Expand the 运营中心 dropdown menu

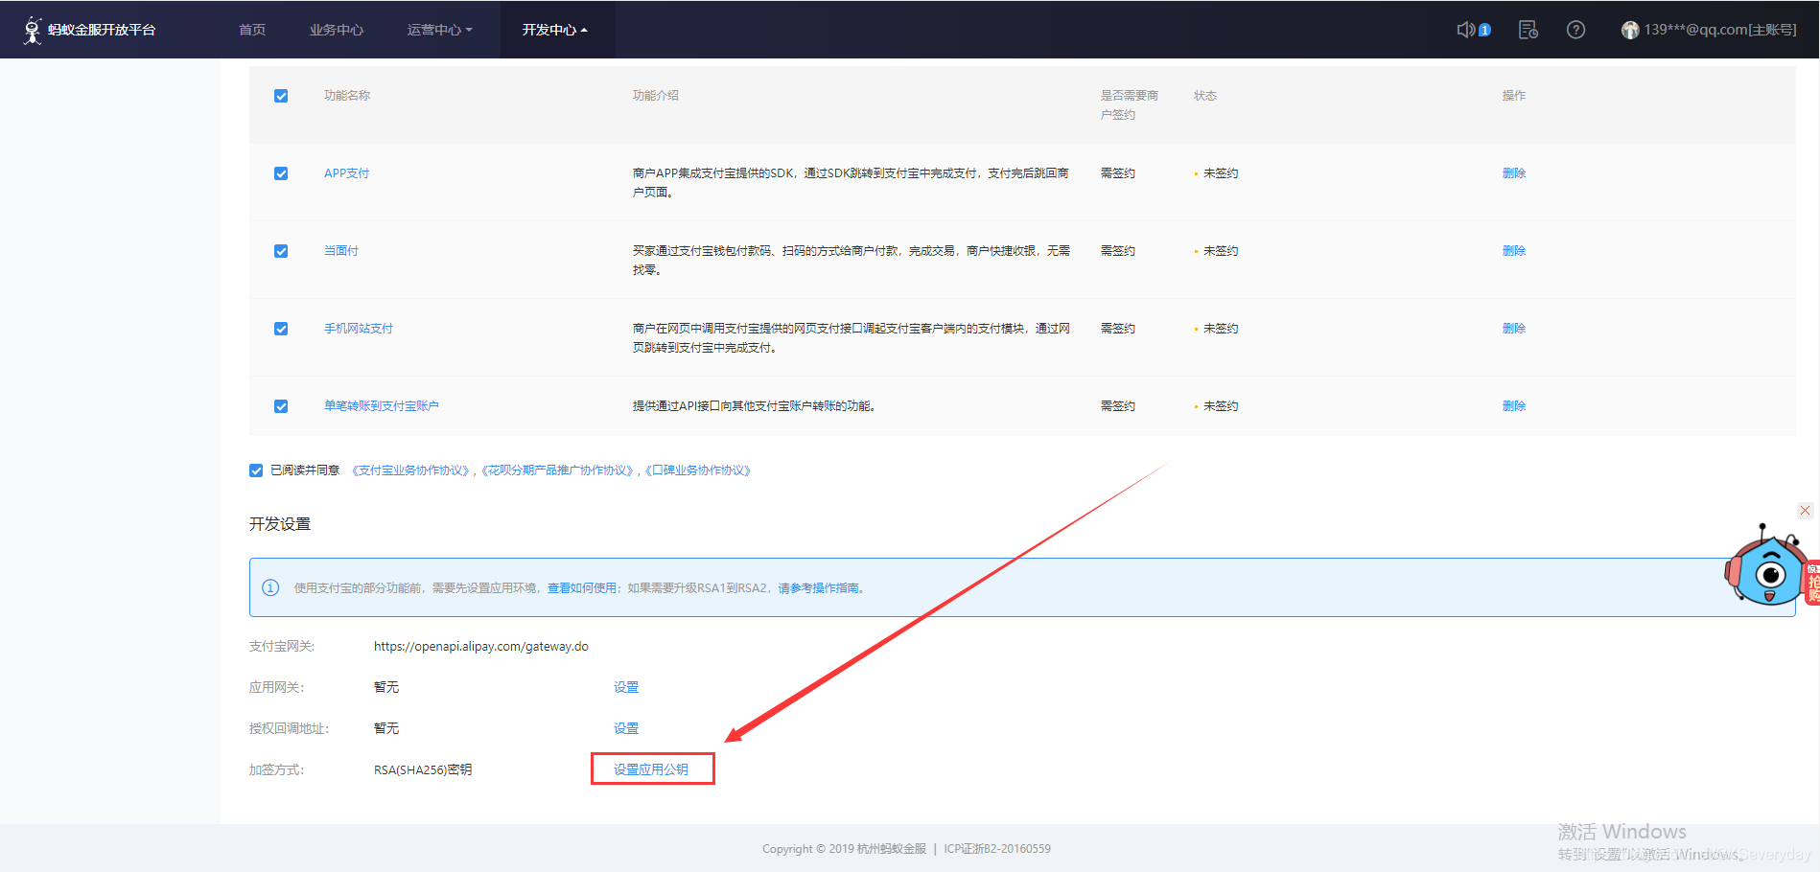click(440, 30)
